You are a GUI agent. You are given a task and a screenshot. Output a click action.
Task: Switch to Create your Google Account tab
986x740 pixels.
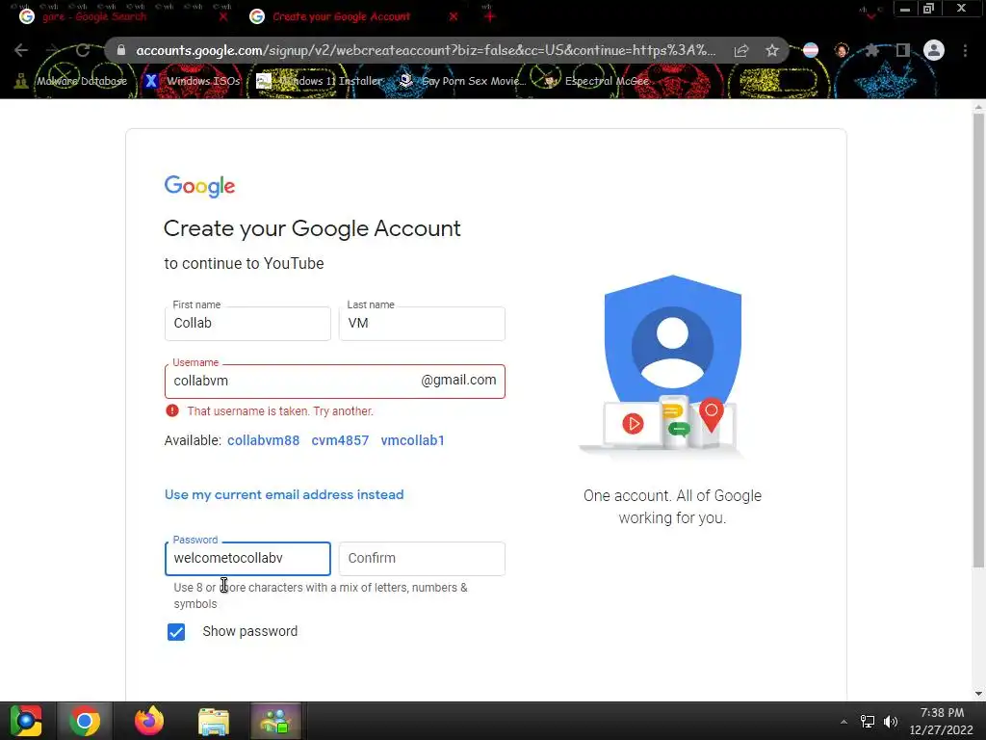pyautogui.click(x=342, y=17)
